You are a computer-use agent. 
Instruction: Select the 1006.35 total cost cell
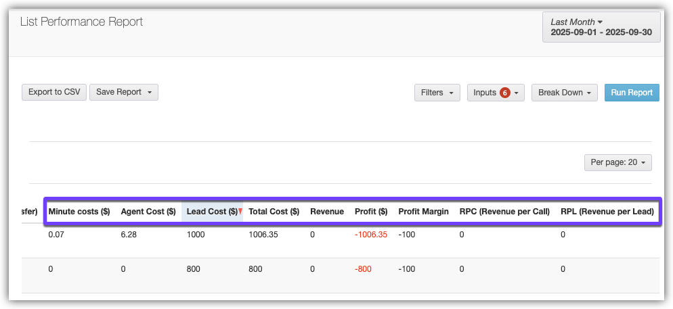point(263,235)
